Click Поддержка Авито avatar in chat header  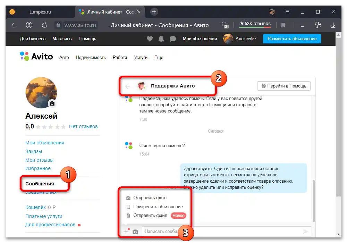[x=142, y=86]
